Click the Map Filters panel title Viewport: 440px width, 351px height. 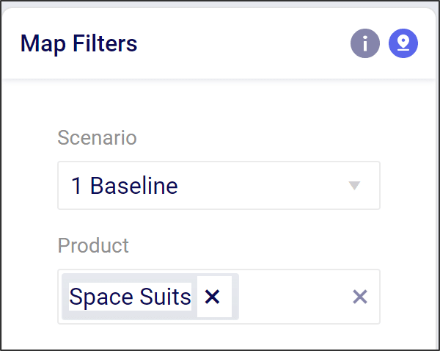tap(79, 44)
